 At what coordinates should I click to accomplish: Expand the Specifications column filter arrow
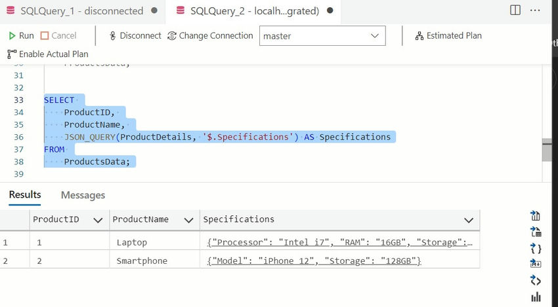click(x=469, y=221)
